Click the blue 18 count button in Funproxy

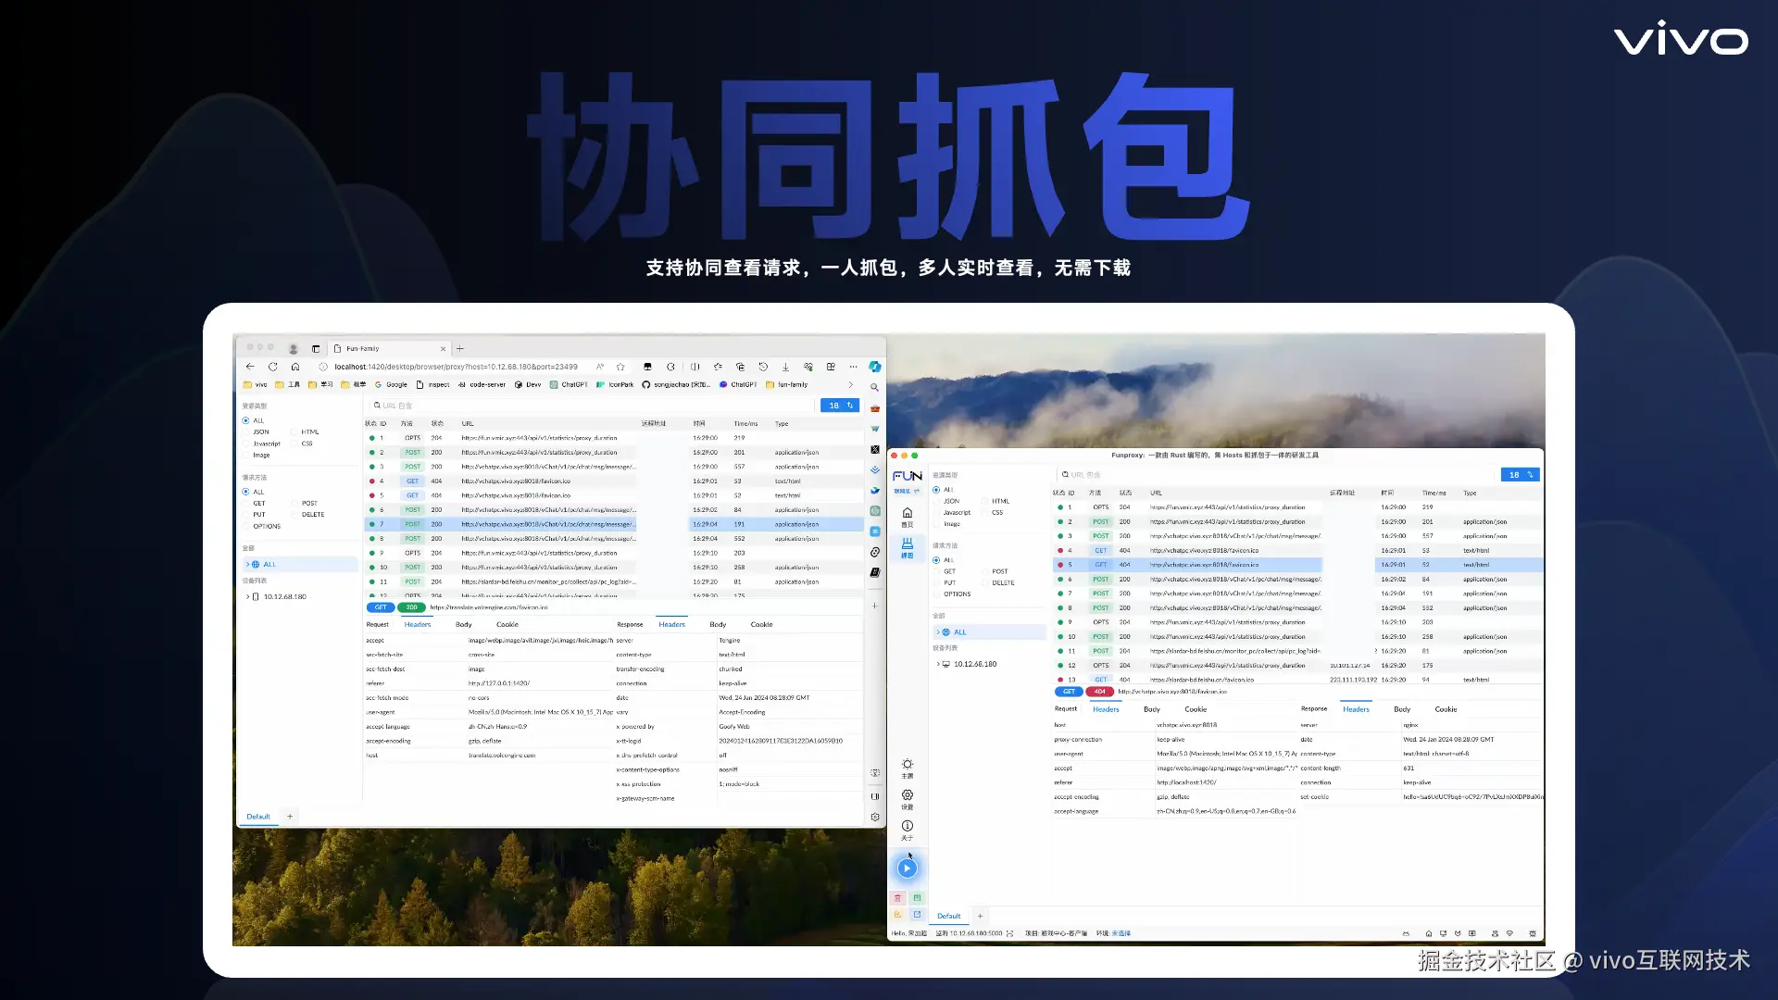(1519, 474)
